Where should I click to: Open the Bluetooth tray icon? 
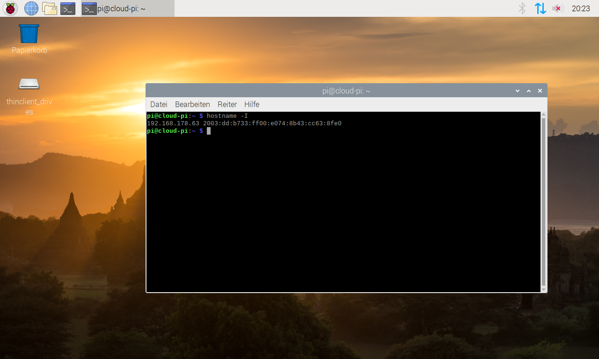522,8
